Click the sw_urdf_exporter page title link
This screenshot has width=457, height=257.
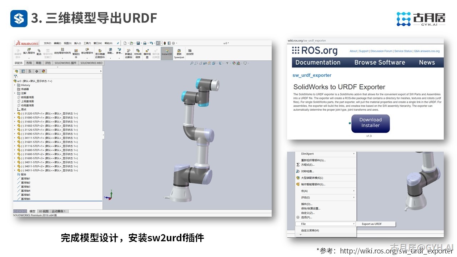pos(312,75)
